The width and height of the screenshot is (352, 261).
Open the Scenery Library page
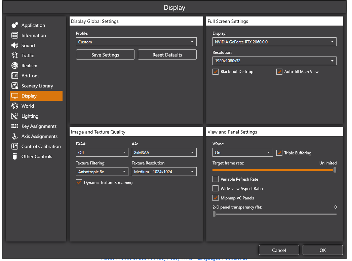pos(36,86)
